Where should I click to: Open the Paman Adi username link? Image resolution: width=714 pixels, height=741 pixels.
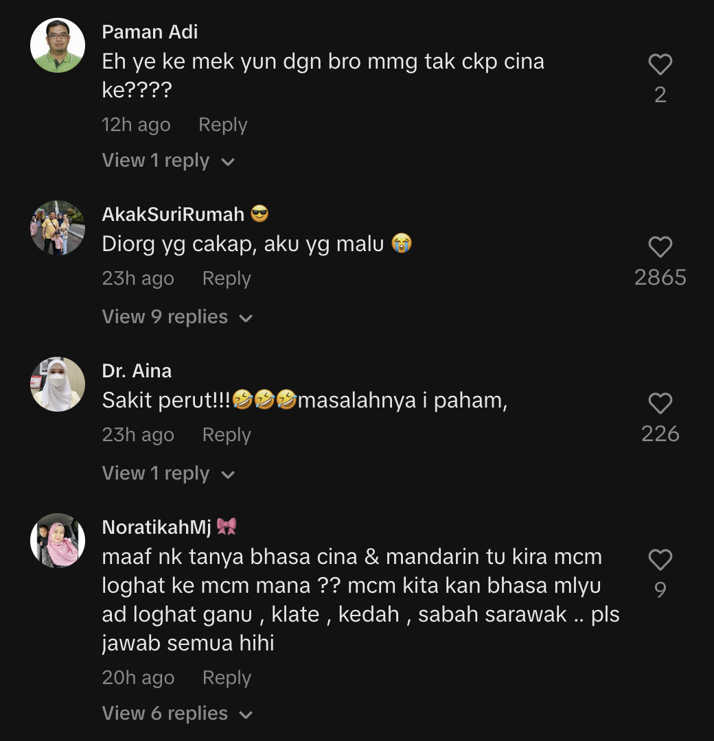coord(150,32)
